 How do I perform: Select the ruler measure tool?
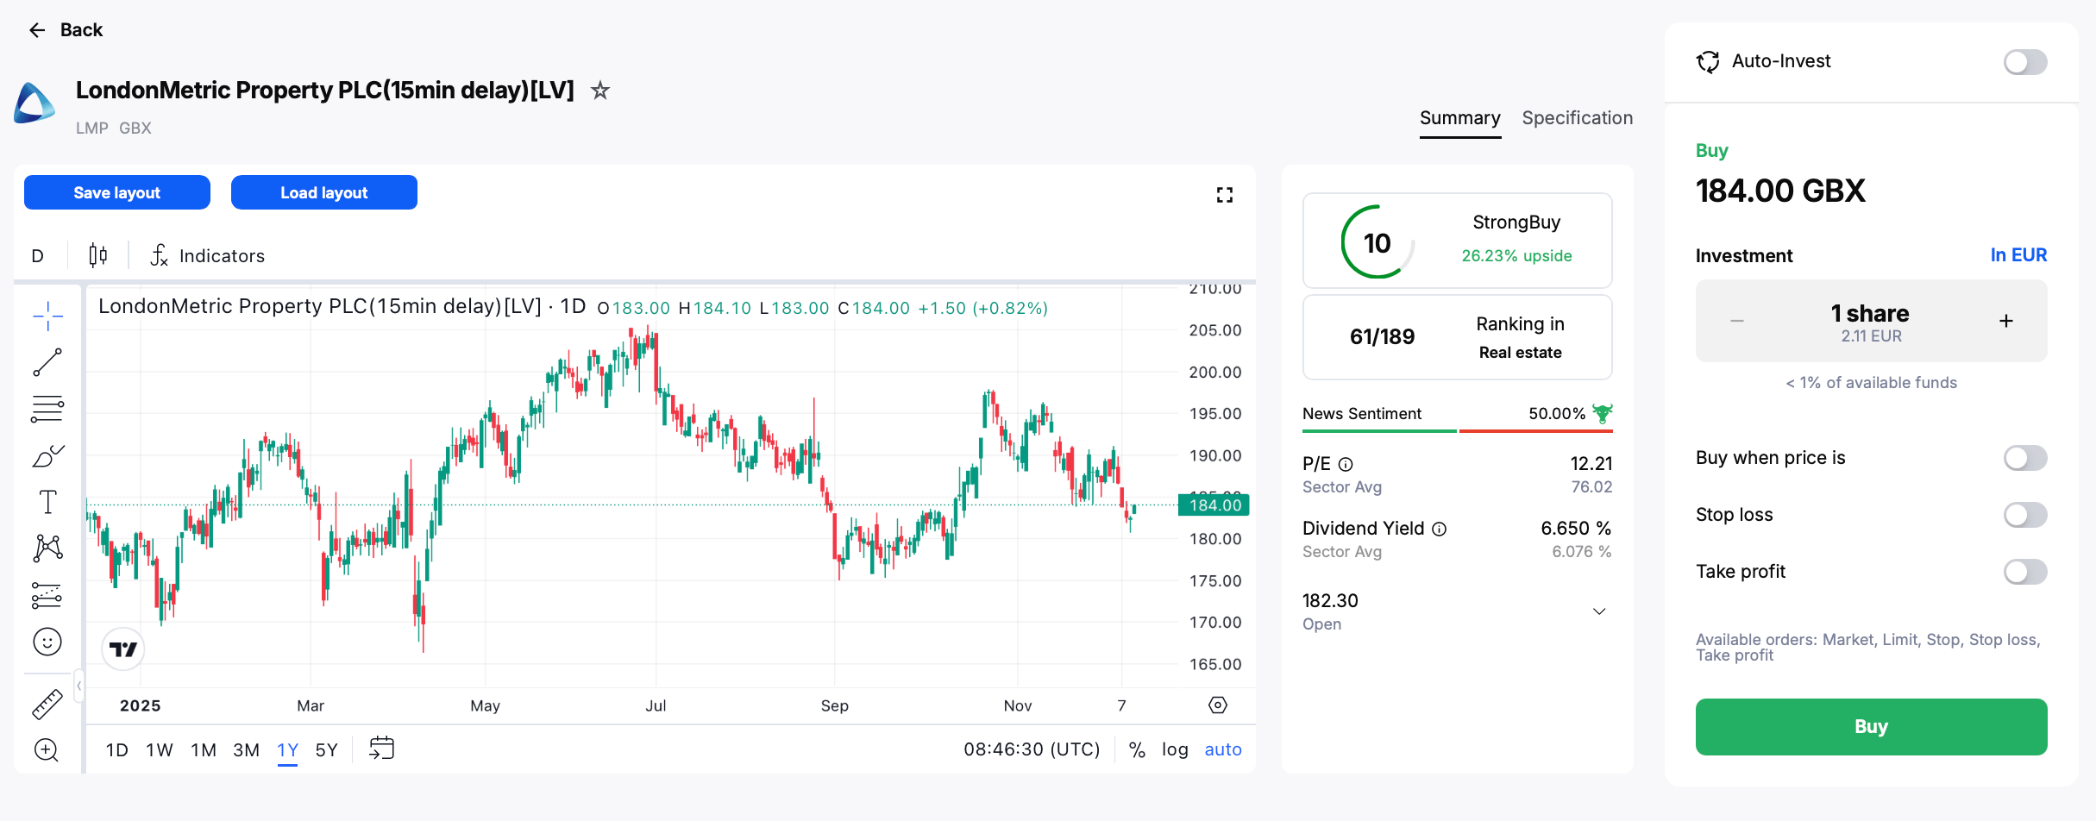click(x=47, y=705)
